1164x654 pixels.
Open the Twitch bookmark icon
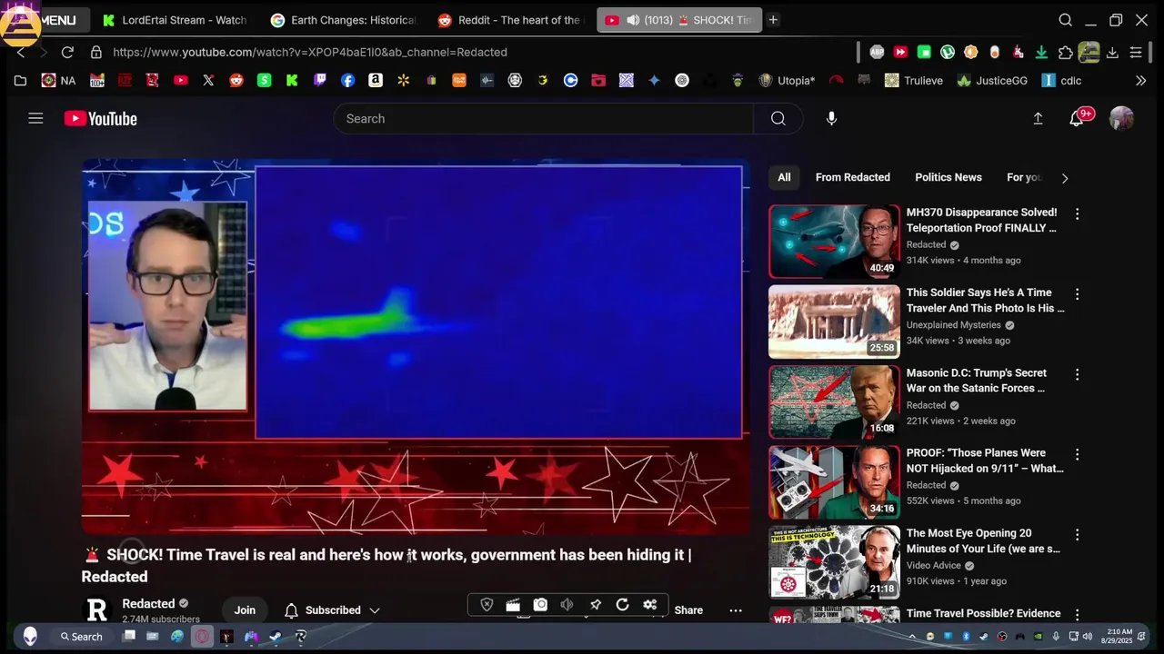(319, 80)
